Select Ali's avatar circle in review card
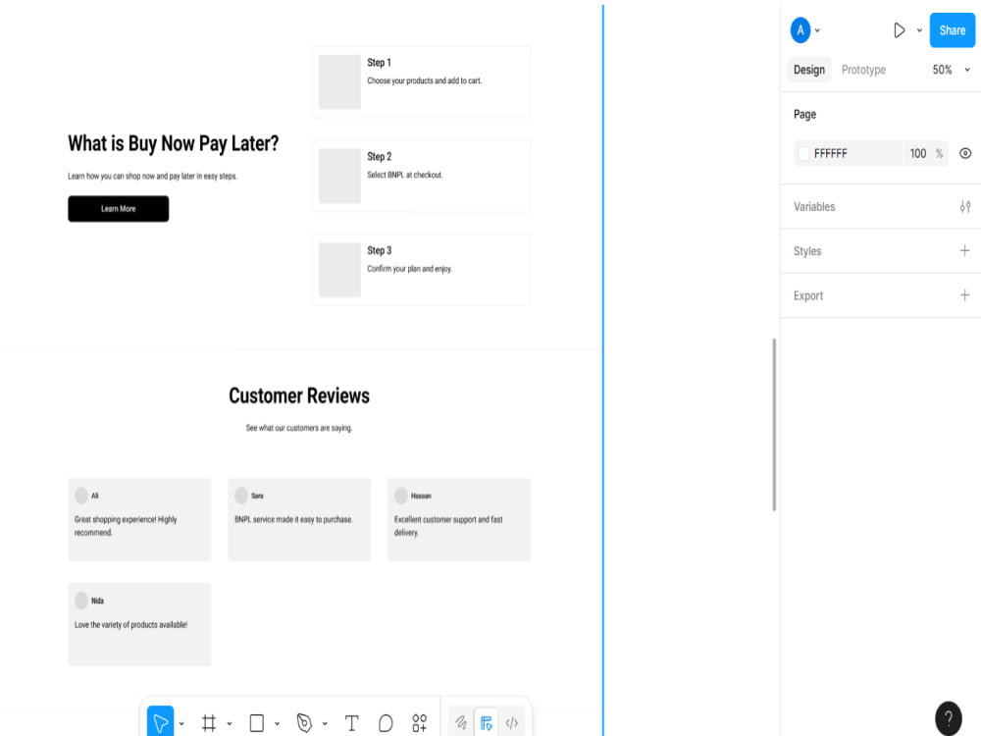The image size is (981, 736). (x=81, y=496)
